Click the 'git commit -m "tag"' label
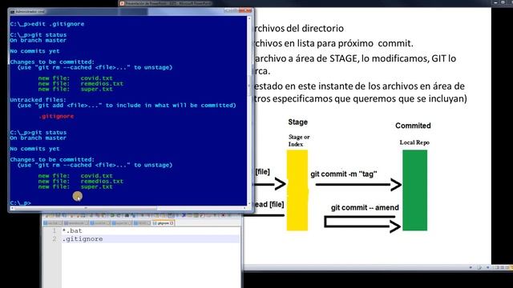 tap(344, 174)
